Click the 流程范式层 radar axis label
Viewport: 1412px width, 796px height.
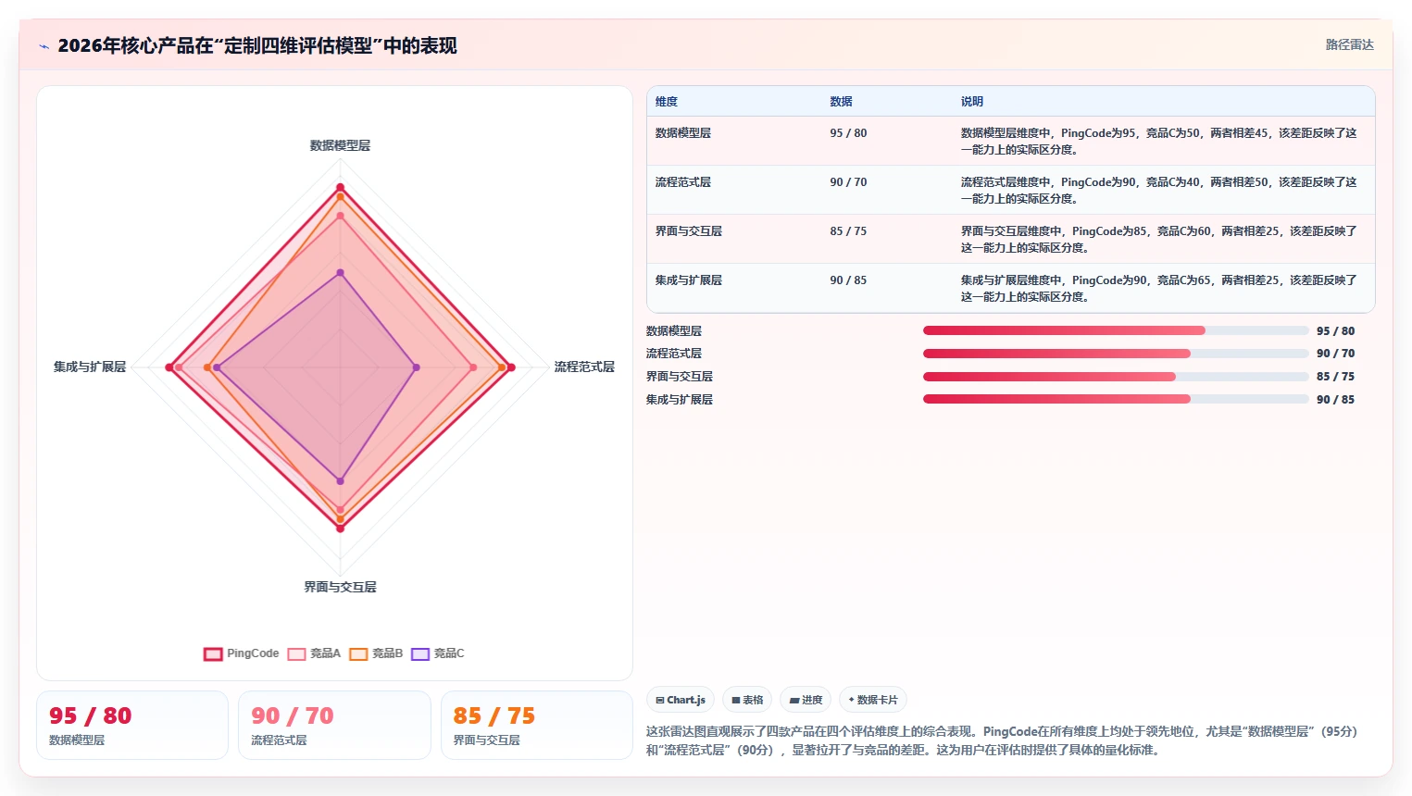(x=584, y=367)
